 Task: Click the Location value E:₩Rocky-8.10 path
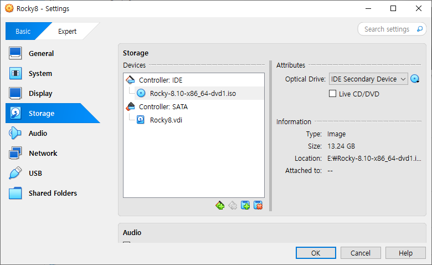[x=374, y=159]
